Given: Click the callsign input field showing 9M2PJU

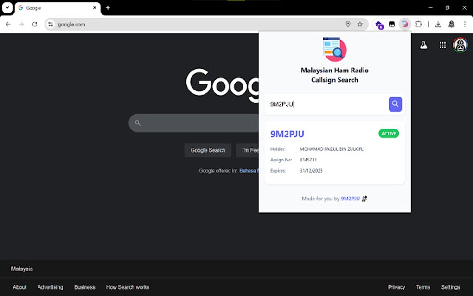Looking at the screenshot, I should (325, 104).
